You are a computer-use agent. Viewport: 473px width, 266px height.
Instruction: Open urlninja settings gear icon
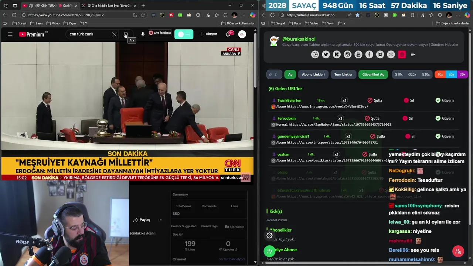pos(269,235)
